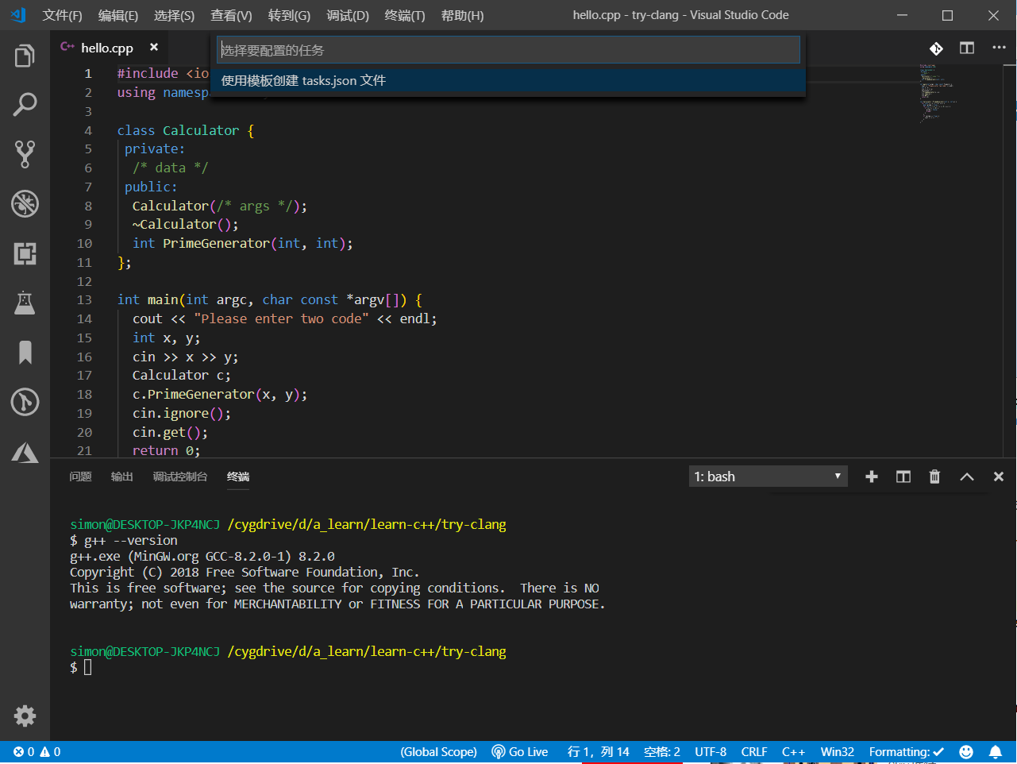Split the terminal panel
This screenshot has width=1017, height=764.
click(x=903, y=477)
